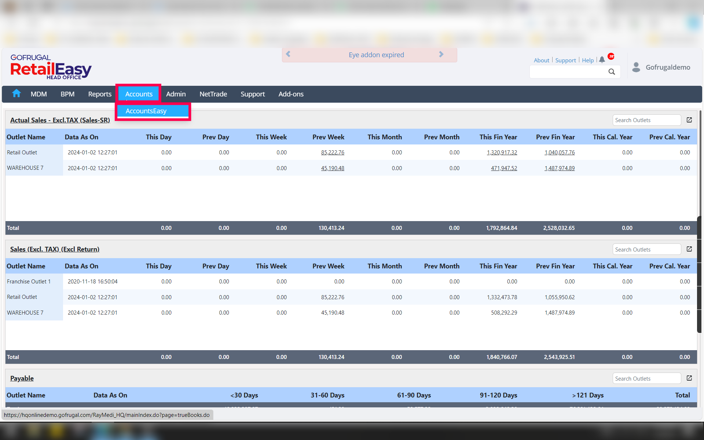Open the Gofrugaldemo user profile icon

click(636, 67)
